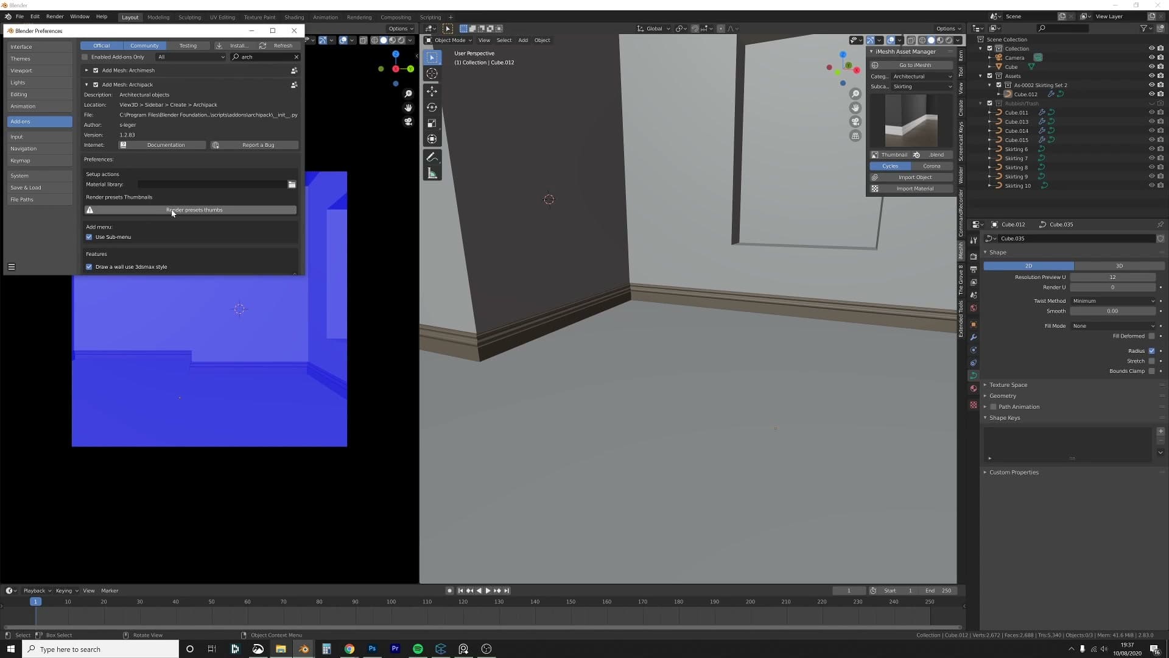Open the Keymap preferences section

(40, 161)
